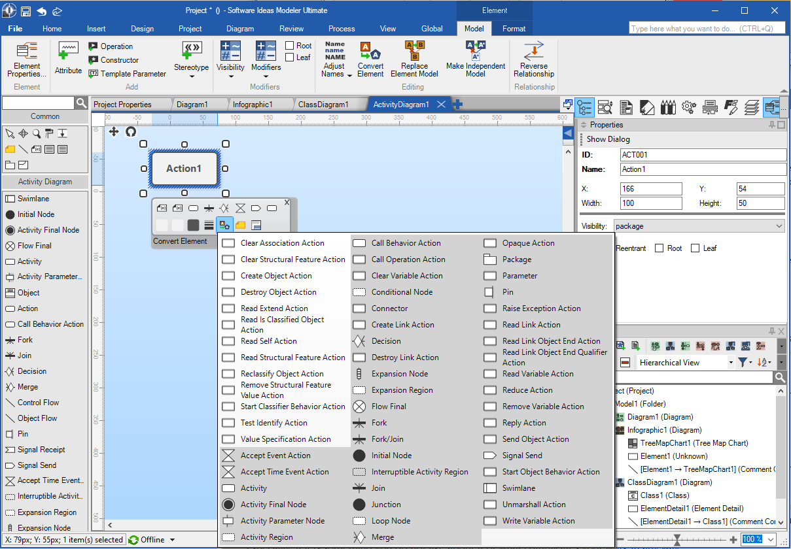This screenshot has height=549, width=791.
Task: Click the toolbox search magnifier icon
Action: click(81, 103)
